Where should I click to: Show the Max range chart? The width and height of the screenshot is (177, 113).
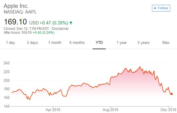pyautogui.click(x=166, y=43)
